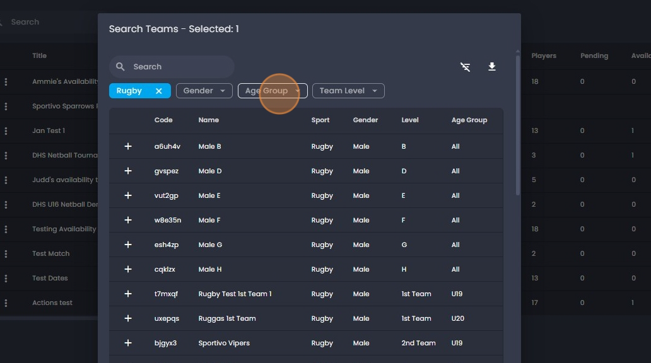The image size is (651, 363).
Task: Add team Male B with plus icon
Action: click(x=128, y=146)
